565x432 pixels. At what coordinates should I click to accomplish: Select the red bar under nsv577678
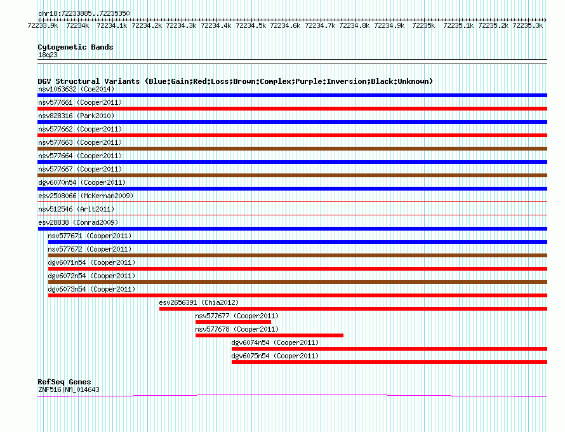click(x=269, y=335)
